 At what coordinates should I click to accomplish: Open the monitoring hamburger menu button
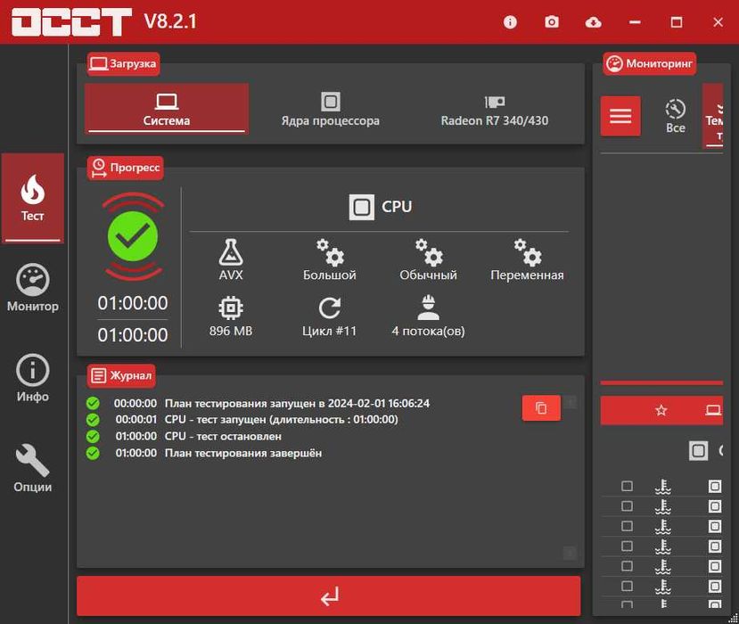[x=620, y=116]
